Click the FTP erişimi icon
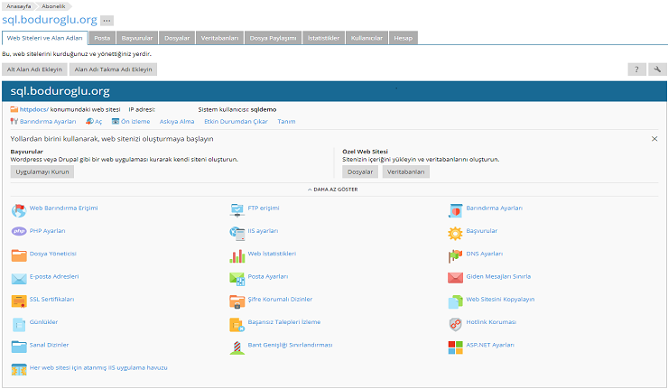 (x=237, y=209)
